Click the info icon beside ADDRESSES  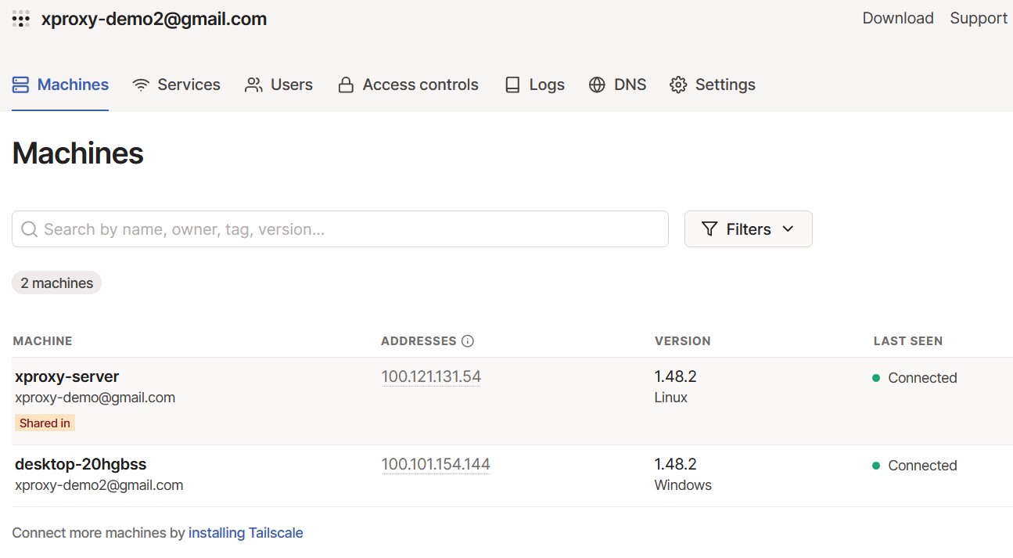coord(468,341)
